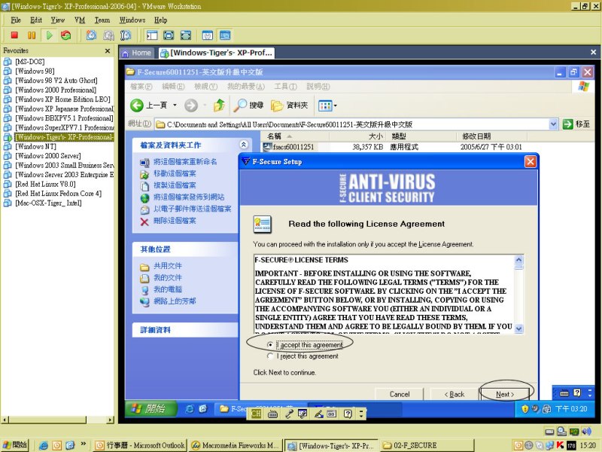Screen dimensions: 602x452
Task: Click the Console view toolbar icon
Action: [x=225, y=35]
